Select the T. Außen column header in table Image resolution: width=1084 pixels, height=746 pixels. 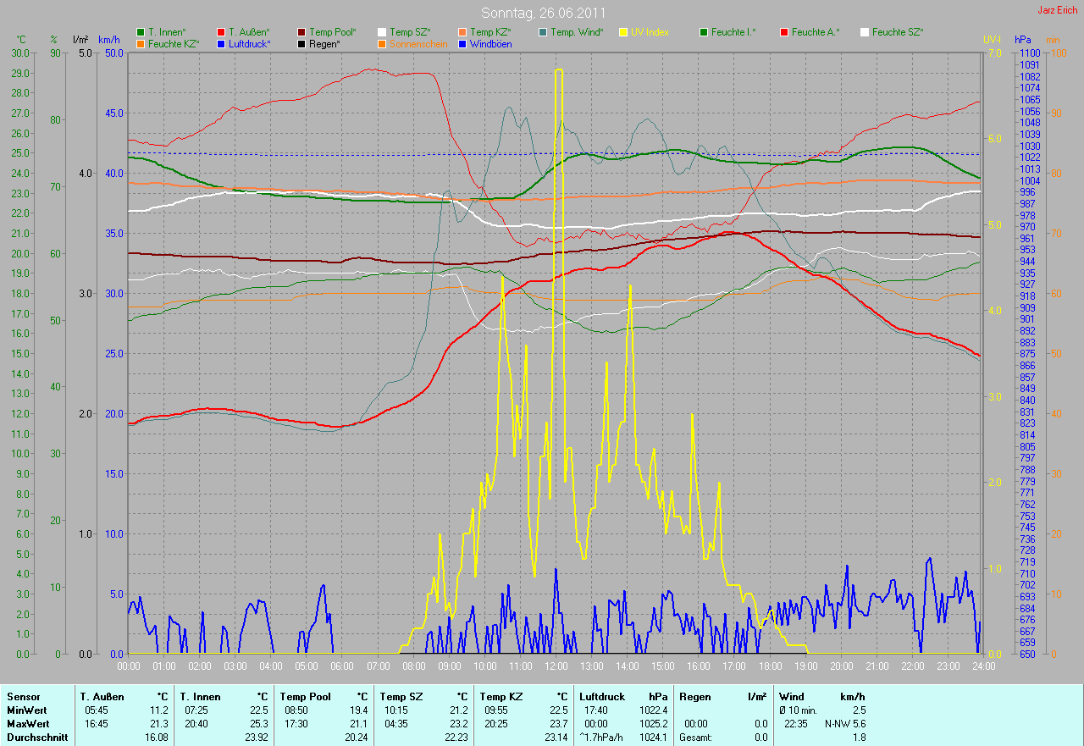[102, 696]
